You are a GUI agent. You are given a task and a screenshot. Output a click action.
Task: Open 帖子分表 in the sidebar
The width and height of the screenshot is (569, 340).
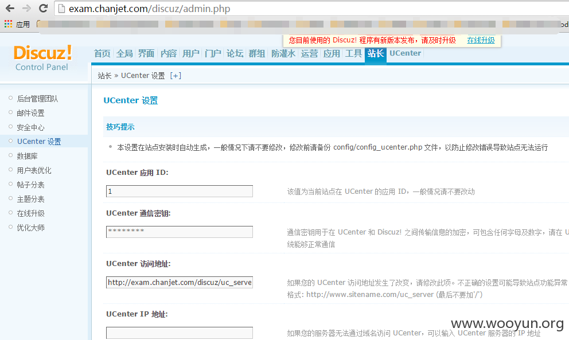pos(30,185)
